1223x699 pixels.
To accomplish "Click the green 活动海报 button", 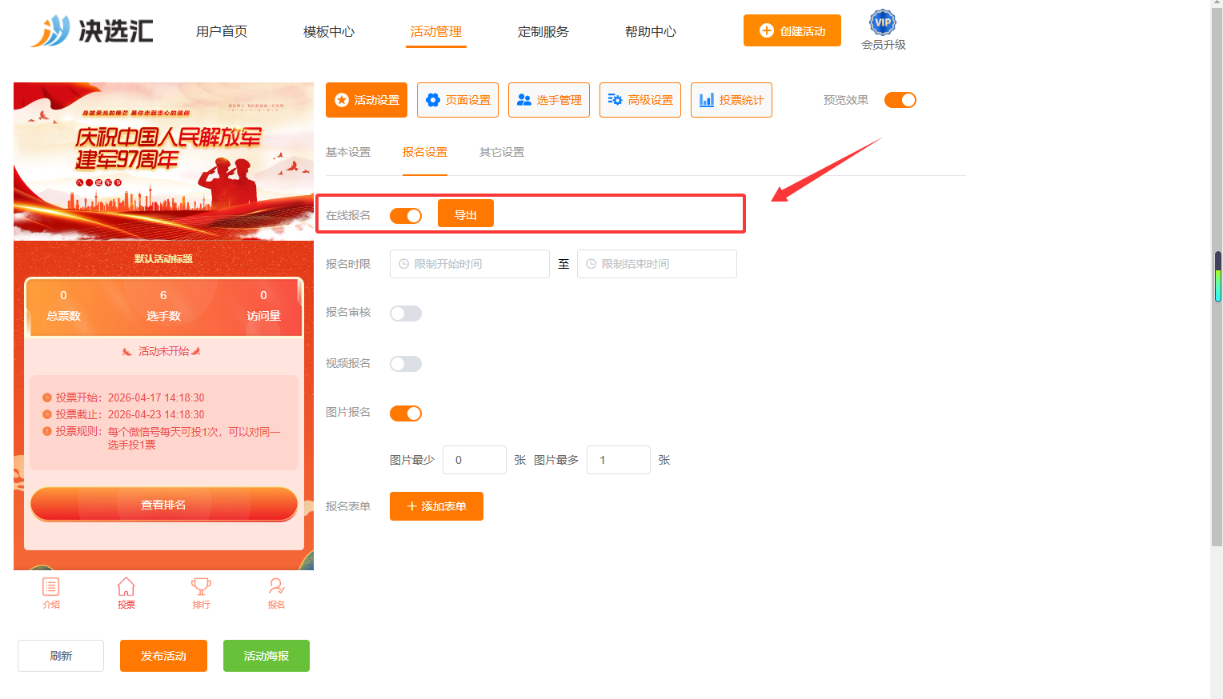I will pyautogui.click(x=267, y=656).
